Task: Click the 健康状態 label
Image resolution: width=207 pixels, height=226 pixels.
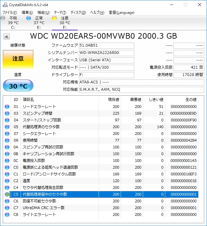Action: (18, 45)
